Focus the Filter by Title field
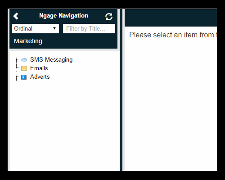 89,28
